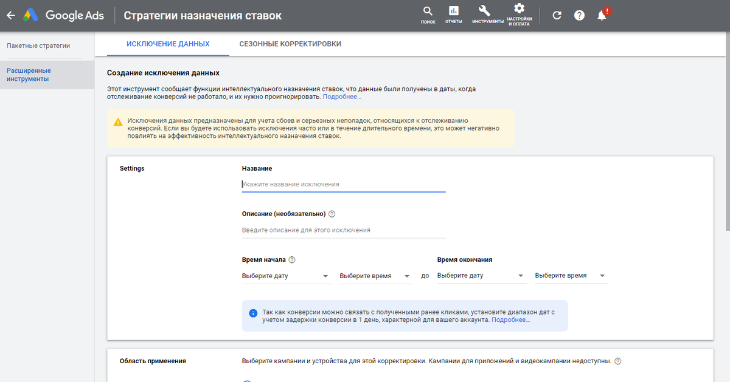This screenshot has width=730, height=382.
Task: Click help icon next to Описание (необязательно)
Action: coord(332,214)
